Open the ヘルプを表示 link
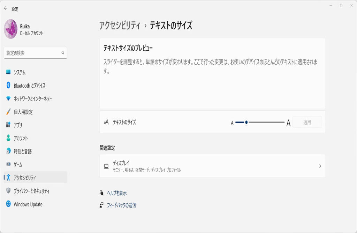357x233 pixels. pyautogui.click(x=117, y=193)
